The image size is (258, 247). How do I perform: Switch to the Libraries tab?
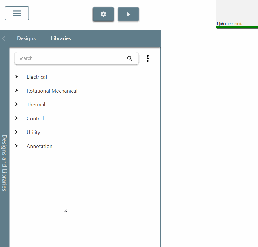click(61, 38)
